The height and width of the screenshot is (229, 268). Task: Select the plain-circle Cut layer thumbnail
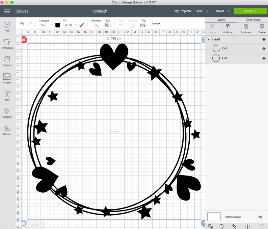click(x=216, y=58)
